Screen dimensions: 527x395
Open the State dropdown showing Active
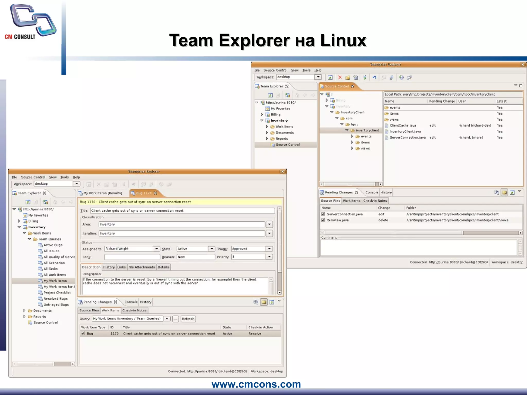pyautogui.click(x=212, y=249)
